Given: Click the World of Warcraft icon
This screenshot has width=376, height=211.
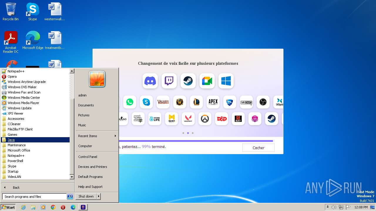Looking at the screenshot, I should [180, 102].
